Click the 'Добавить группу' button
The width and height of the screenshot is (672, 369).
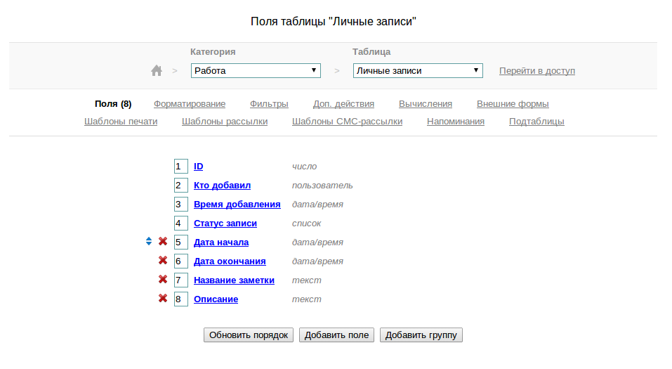click(x=421, y=335)
